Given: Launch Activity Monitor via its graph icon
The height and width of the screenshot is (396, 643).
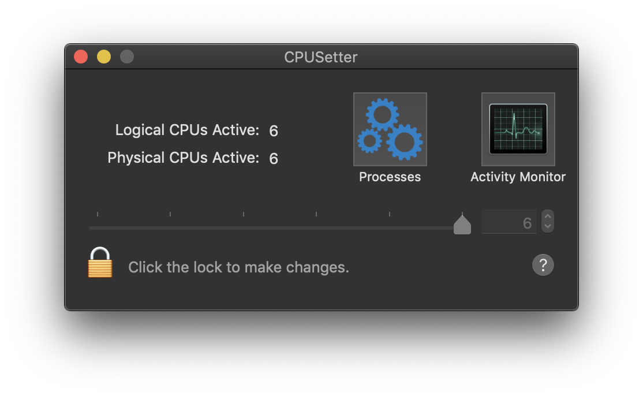Looking at the screenshot, I should (518, 129).
